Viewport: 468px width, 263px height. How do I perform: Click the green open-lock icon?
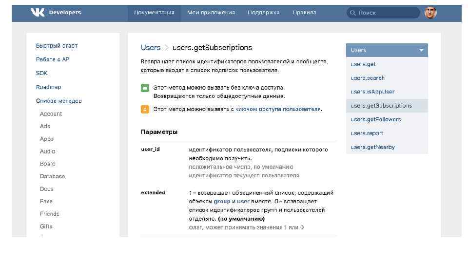145,88
